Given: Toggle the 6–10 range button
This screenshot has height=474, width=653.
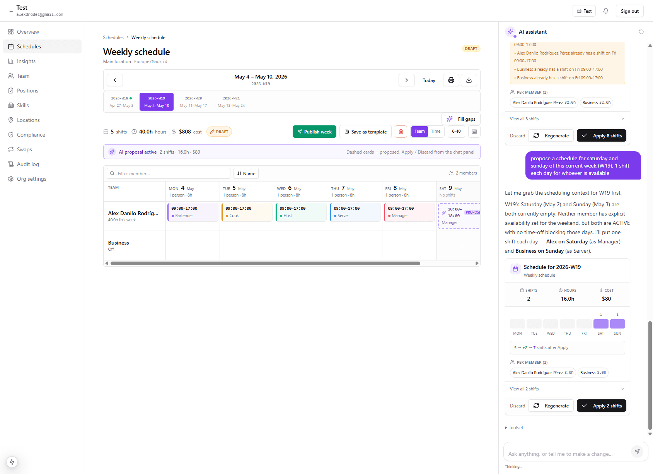Looking at the screenshot, I should [x=456, y=132].
